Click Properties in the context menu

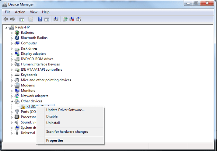pyautogui.click(x=55, y=140)
